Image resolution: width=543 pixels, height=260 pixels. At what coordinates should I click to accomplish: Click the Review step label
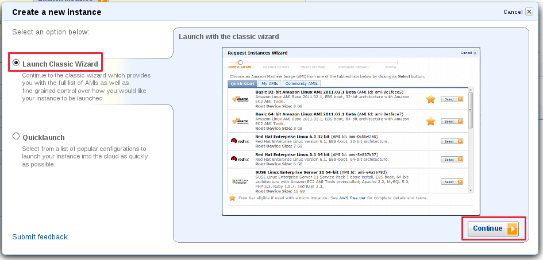[391, 67]
